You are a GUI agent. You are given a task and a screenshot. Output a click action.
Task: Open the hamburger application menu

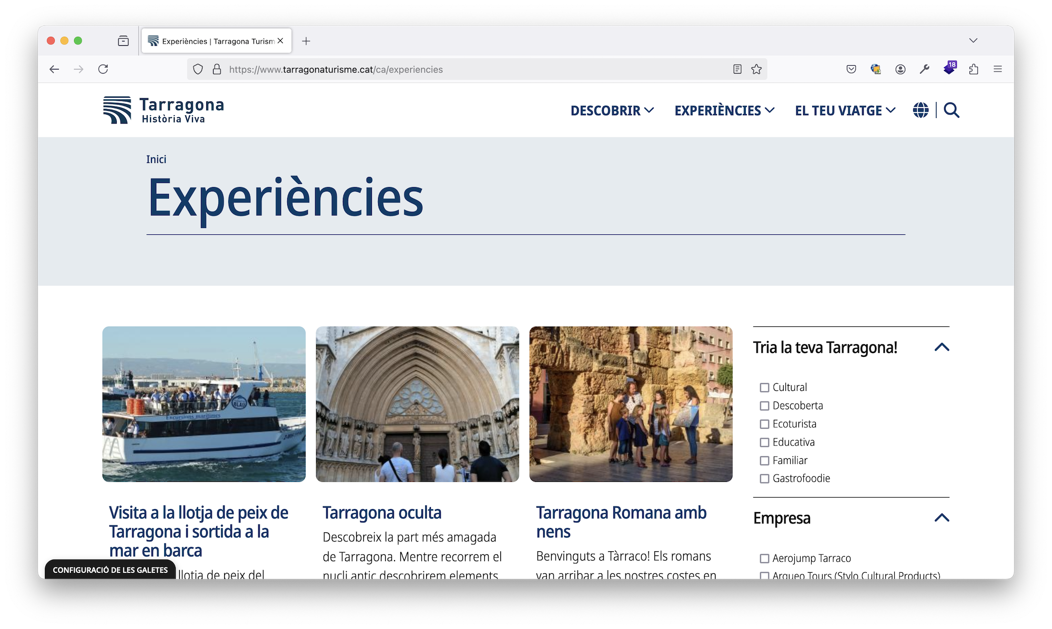tap(998, 69)
